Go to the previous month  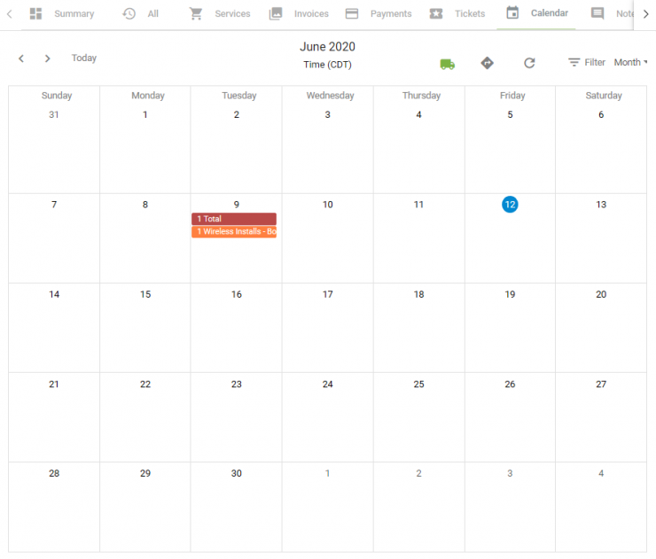tap(21, 58)
